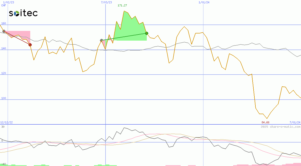Click the 30 indicator axis label

click(x=3, y=127)
